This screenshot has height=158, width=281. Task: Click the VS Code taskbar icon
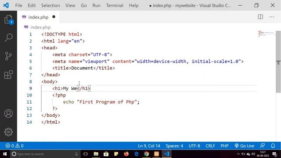point(167,154)
